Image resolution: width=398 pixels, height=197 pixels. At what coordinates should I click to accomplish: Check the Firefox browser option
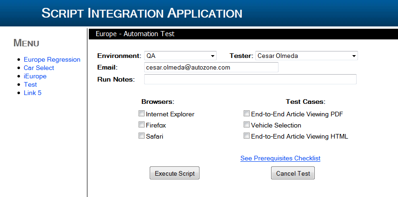(141, 125)
